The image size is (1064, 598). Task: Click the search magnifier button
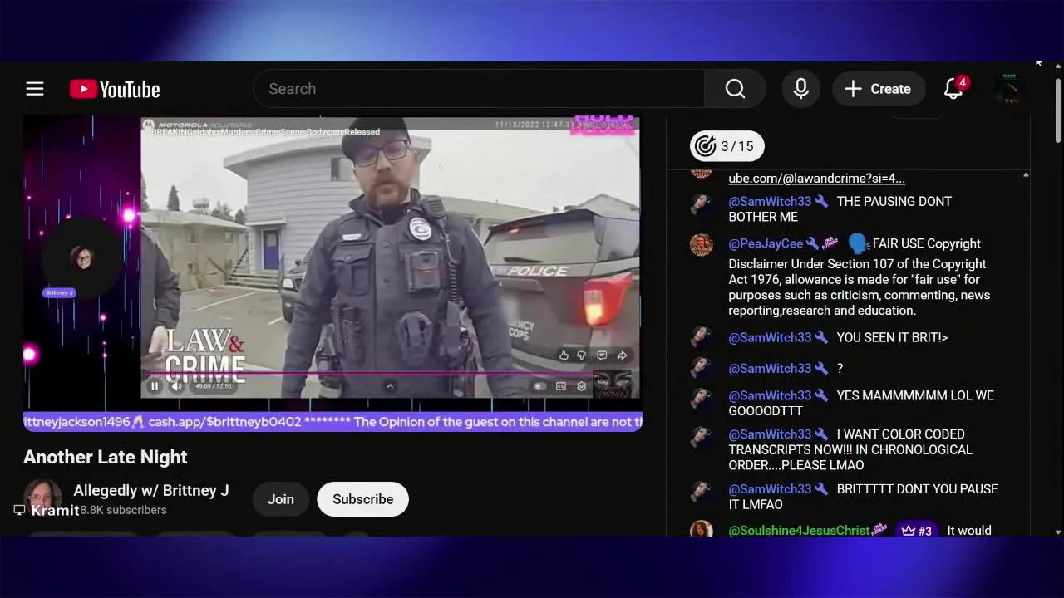point(735,89)
